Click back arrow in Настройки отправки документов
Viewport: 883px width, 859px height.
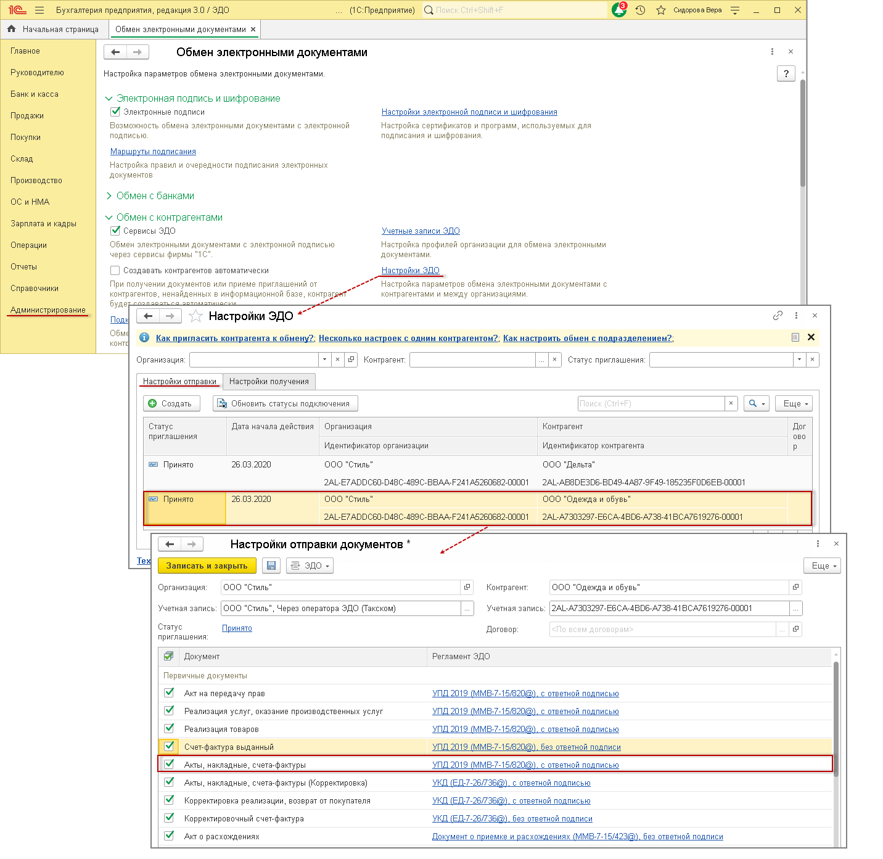pos(170,545)
